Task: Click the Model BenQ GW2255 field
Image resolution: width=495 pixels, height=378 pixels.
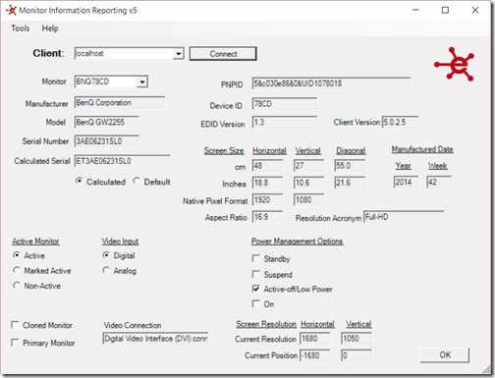Action: tap(107, 123)
